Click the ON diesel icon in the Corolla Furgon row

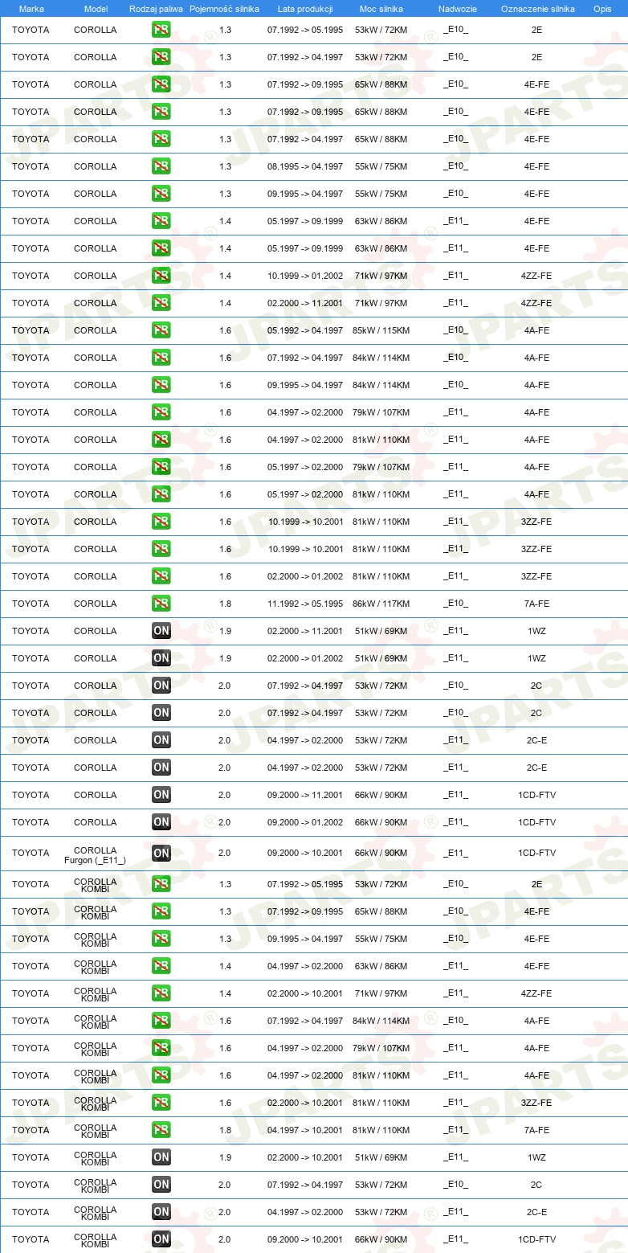161,853
